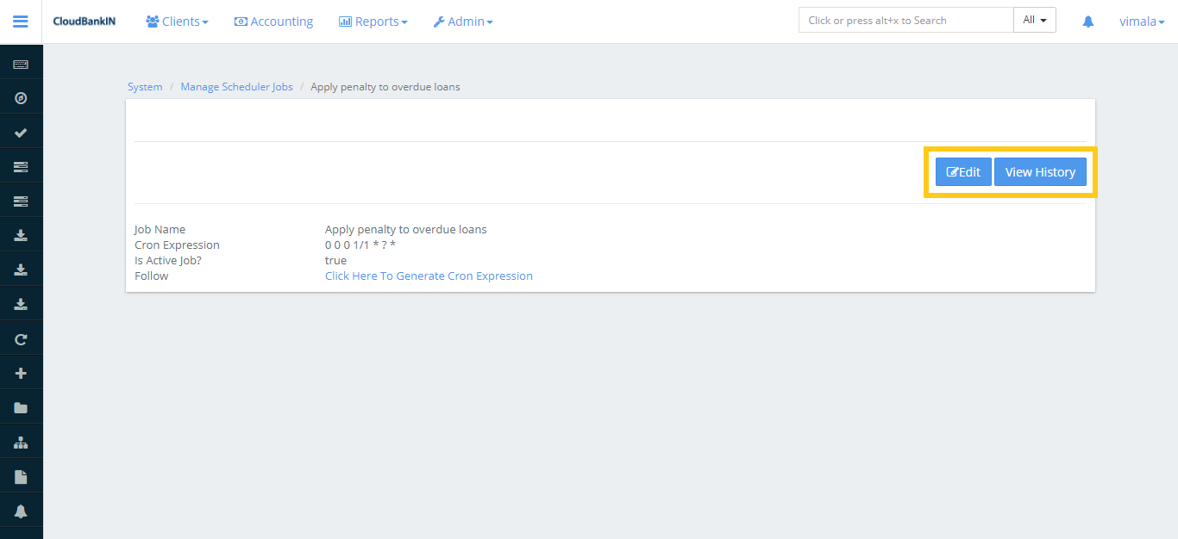The image size is (1178, 539).
Task: Click the organization chart icon in sidebar
Action: click(x=21, y=441)
